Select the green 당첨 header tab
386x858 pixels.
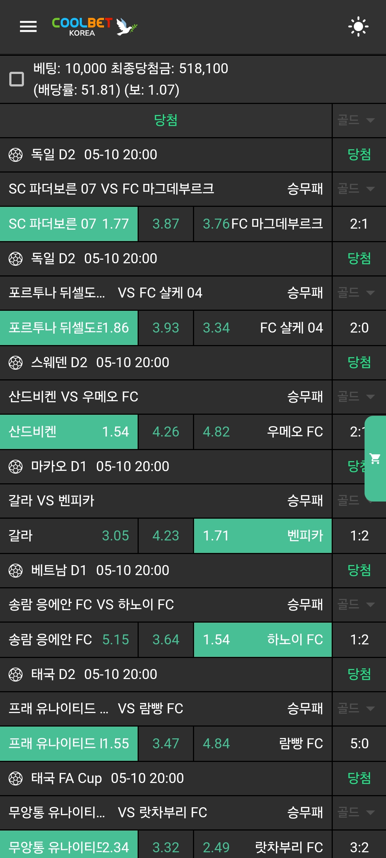tap(165, 120)
